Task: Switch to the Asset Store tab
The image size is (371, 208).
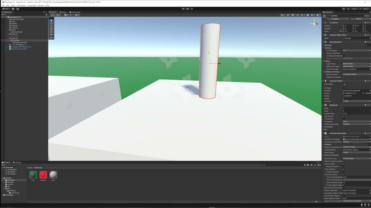Action: click(75, 12)
